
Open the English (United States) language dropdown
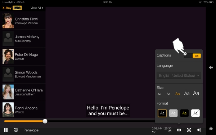(x=179, y=76)
